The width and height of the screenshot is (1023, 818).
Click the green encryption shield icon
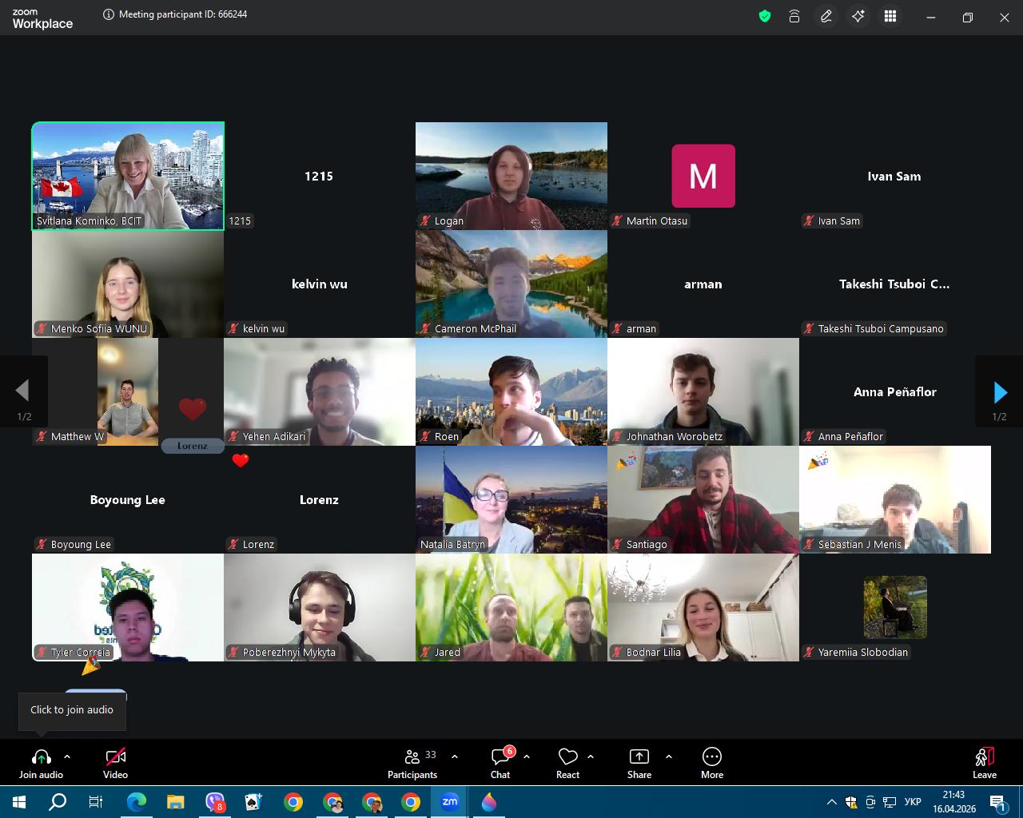[765, 16]
